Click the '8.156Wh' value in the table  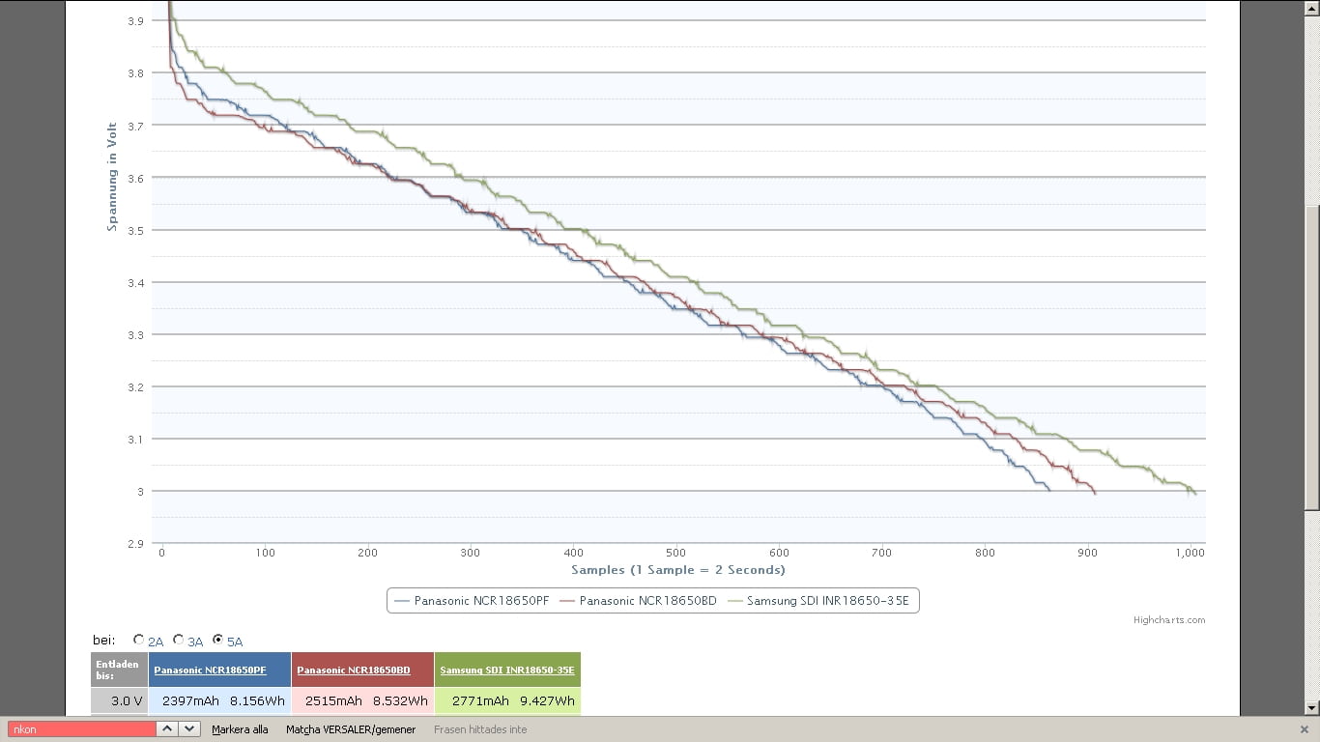[257, 701]
